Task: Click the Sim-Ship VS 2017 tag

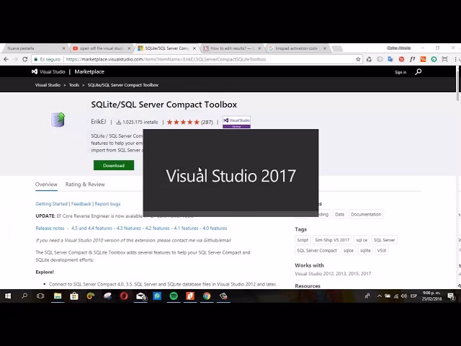Action: (x=332, y=240)
